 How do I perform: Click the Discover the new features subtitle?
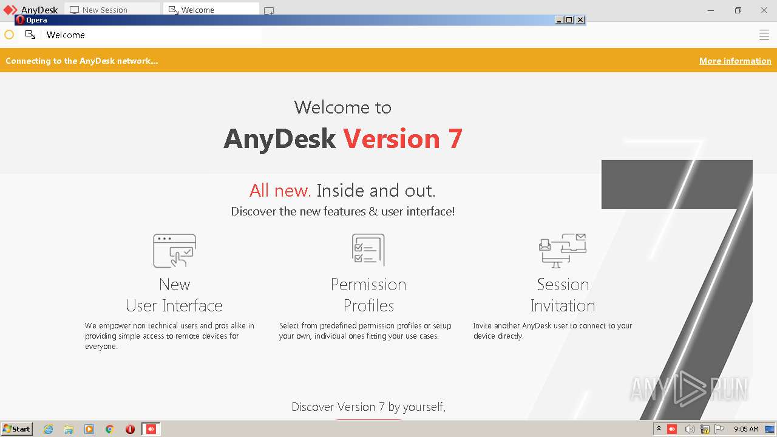pyautogui.click(x=342, y=212)
